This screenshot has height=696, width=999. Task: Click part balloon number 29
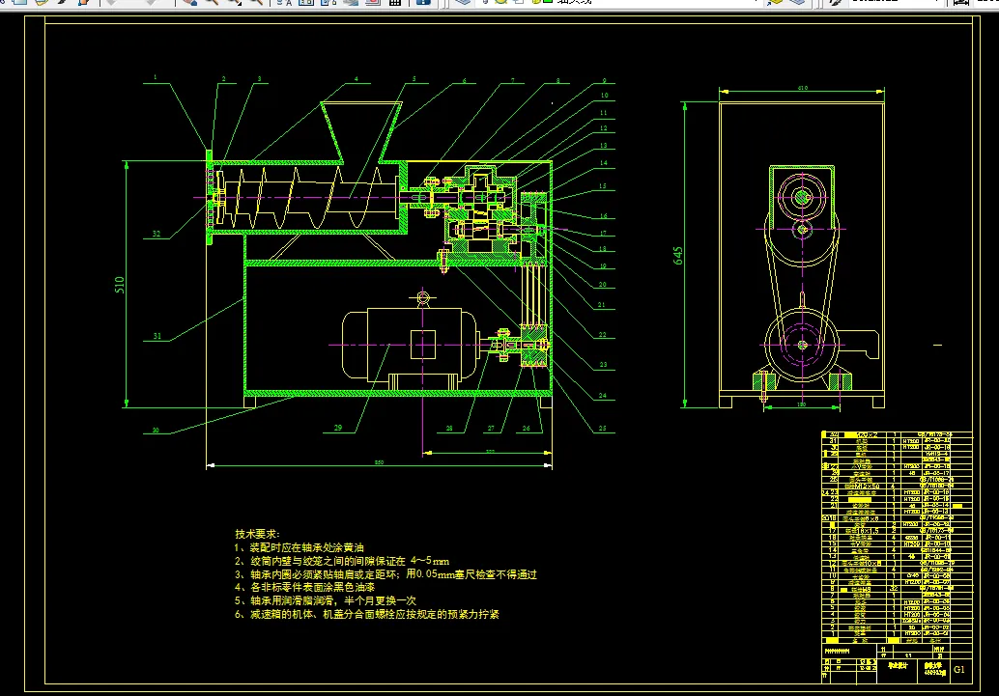338,428
